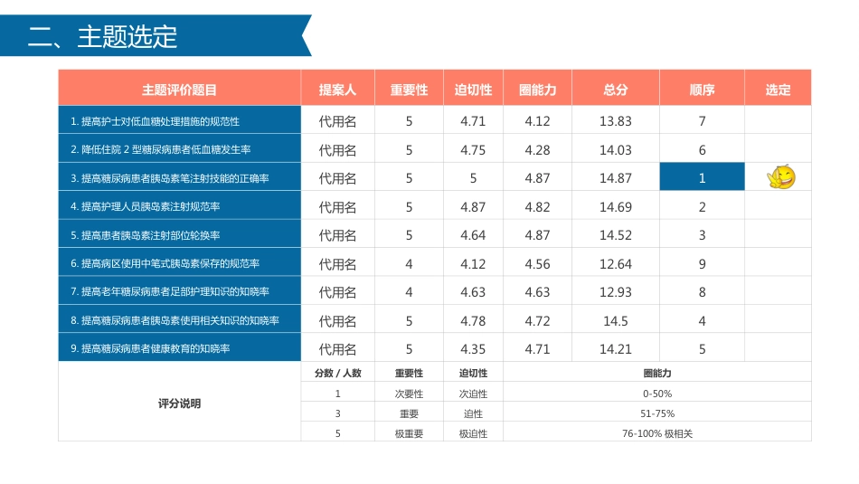Viewport: 859px width, 484px height.
Task: Click the 提案人 column header
Action: pos(337,90)
